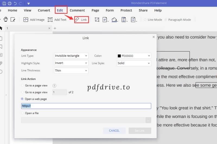Open search panel in left sidebar
Screen dimensions: 217x144
pos(1,72)
